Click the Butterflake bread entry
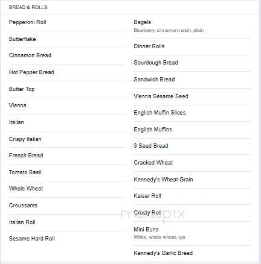 [x=22, y=39]
